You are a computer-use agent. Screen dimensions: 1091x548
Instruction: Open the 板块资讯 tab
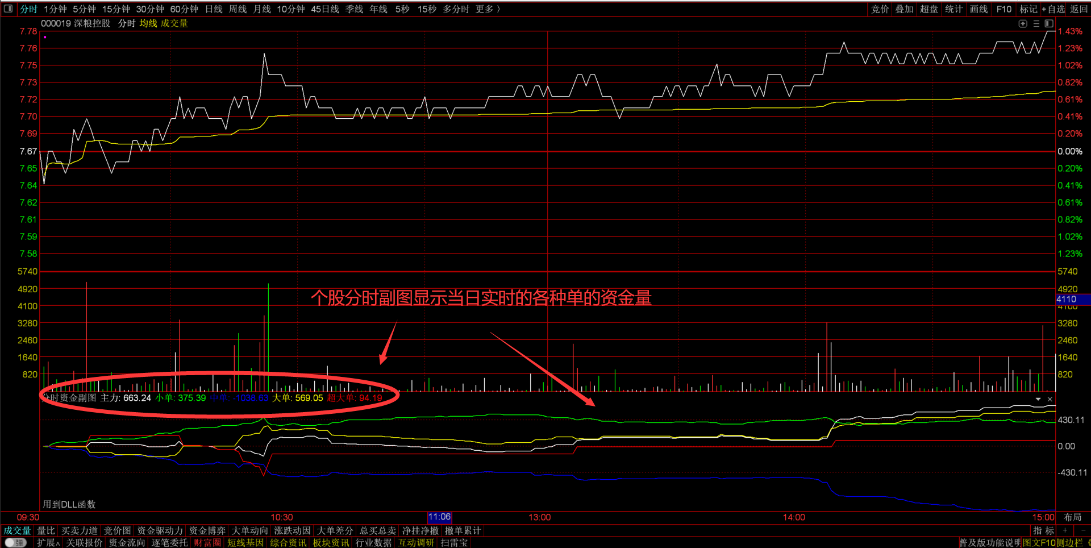pos(331,542)
